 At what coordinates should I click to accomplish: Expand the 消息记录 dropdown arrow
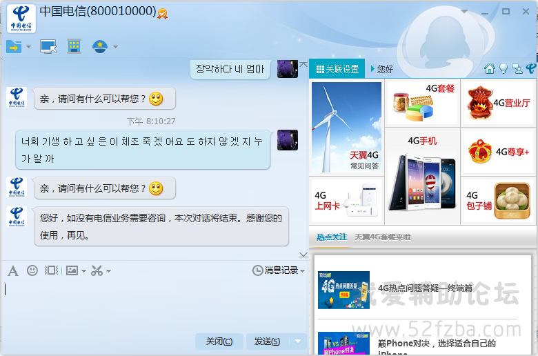click(x=302, y=271)
